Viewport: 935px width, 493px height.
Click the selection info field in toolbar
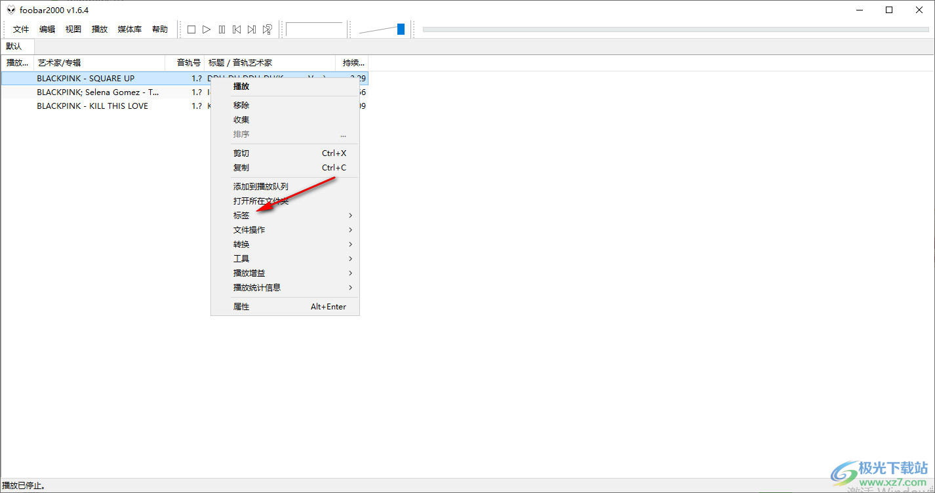[315, 30]
